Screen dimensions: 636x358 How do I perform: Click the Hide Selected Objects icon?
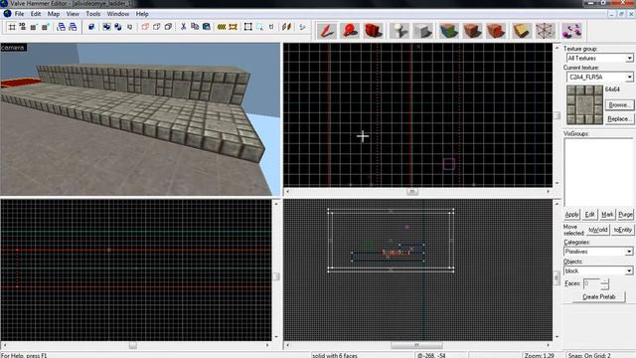(145, 27)
